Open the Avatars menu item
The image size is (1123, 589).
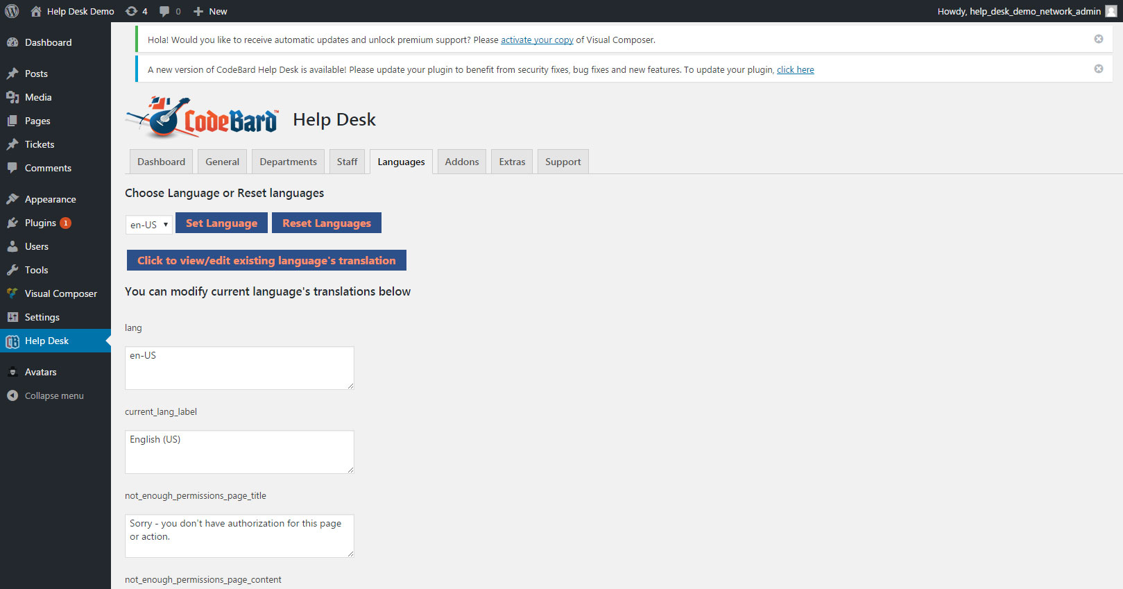(x=55, y=372)
